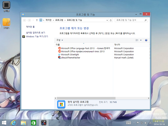Screen dimensions: 168x126
Task: Open help with the question mark icon
Action: pos(146,40)
